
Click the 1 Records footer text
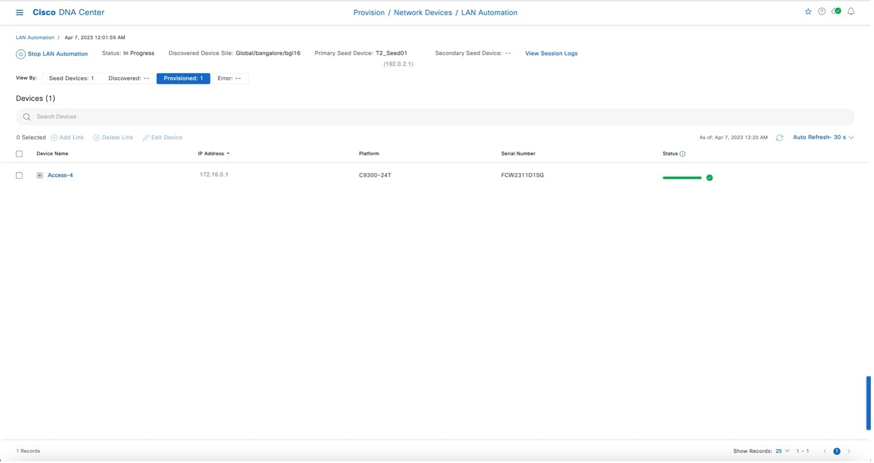(x=28, y=452)
